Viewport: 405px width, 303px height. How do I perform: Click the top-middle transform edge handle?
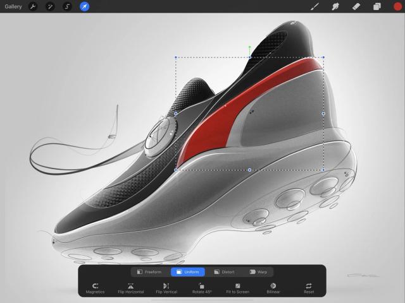pyautogui.click(x=249, y=57)
